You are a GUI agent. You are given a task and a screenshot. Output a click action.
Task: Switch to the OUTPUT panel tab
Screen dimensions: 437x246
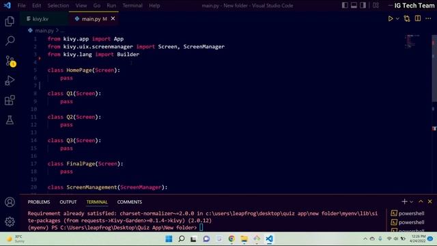[x=68, y=202]
